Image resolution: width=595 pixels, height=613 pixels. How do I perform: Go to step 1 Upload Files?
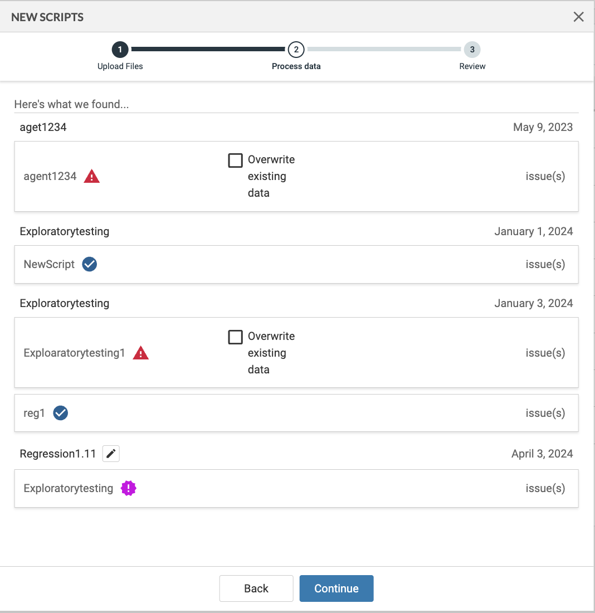coord(120,50)
